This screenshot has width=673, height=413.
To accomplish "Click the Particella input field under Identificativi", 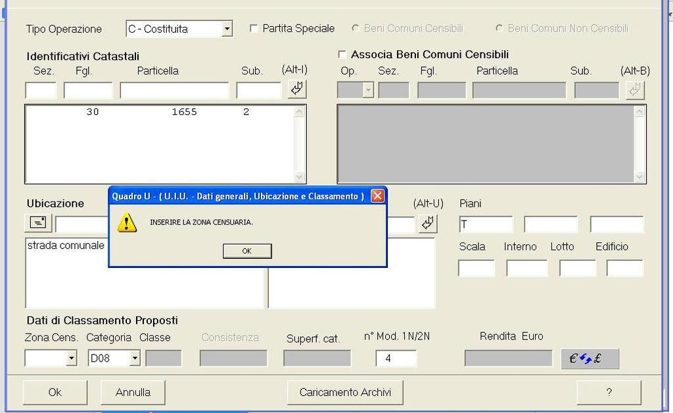I will pyautogui.click(x=174, y=90).
